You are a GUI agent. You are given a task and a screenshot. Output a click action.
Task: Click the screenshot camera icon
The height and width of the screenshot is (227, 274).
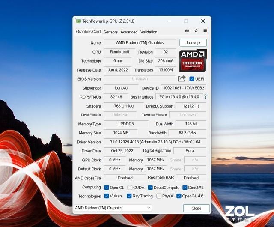click(x=187, y=30)
